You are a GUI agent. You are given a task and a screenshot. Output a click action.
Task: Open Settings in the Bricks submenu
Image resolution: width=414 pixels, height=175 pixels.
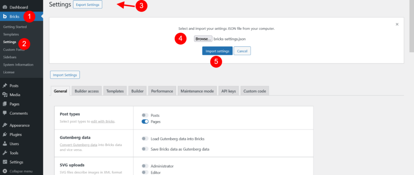click(10, 42)
